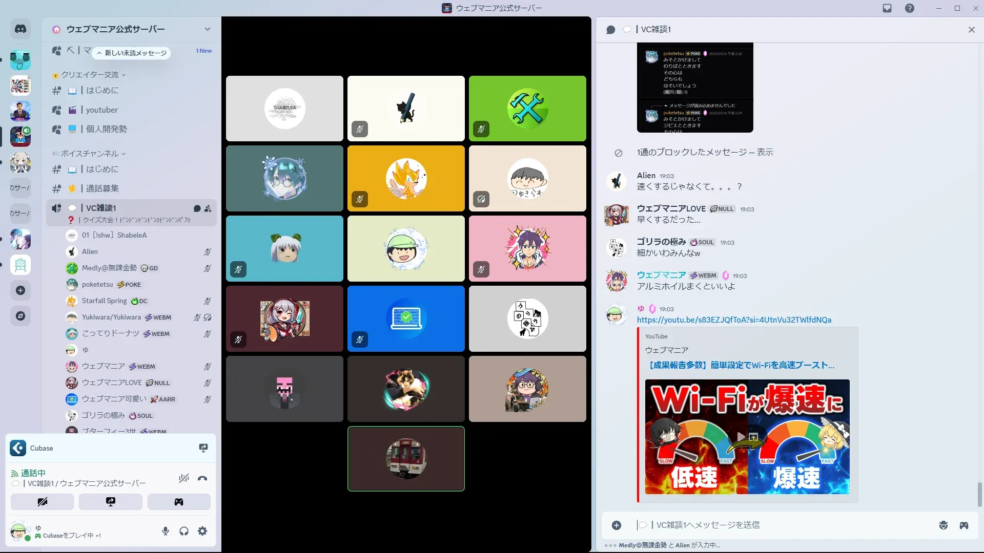The height and width of the screenshot is (553, 984).
Task: Open the 通話募集 channel
Action: (102, 188)
